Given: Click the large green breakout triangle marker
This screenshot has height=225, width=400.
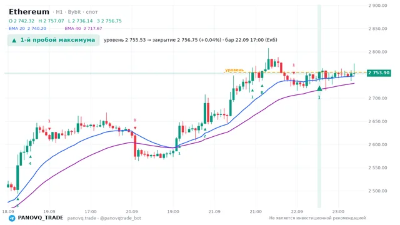Looking at the screenshot, I should click(x=319, y=89).
